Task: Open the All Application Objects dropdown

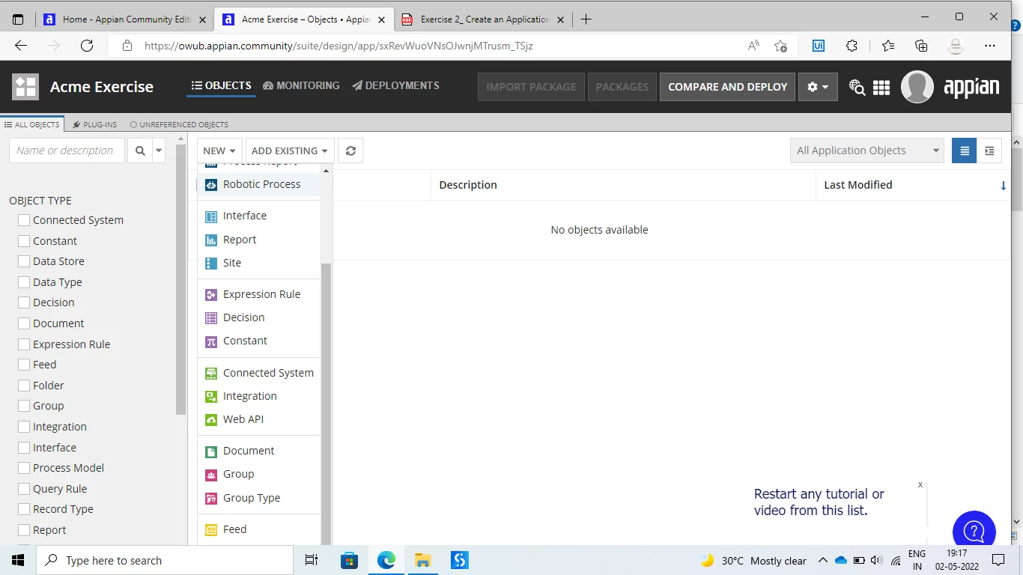Action: pos(867,150)
